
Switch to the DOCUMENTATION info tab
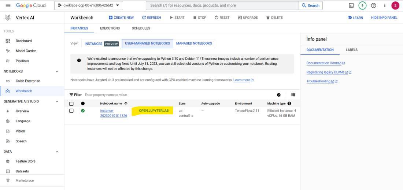pos(320,50)
